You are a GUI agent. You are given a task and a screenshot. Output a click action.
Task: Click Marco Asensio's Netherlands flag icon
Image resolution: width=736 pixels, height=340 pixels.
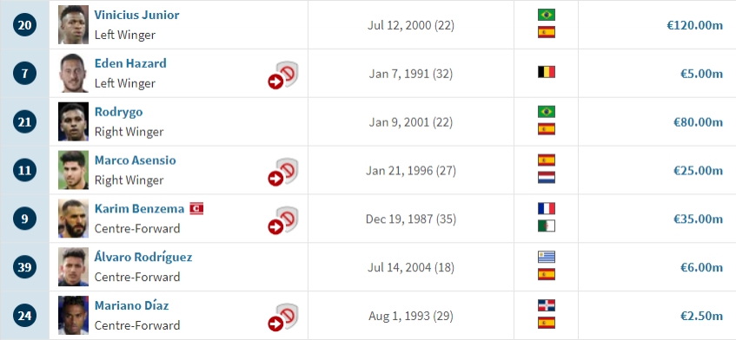pyautogui.click(x=547, y=178)
